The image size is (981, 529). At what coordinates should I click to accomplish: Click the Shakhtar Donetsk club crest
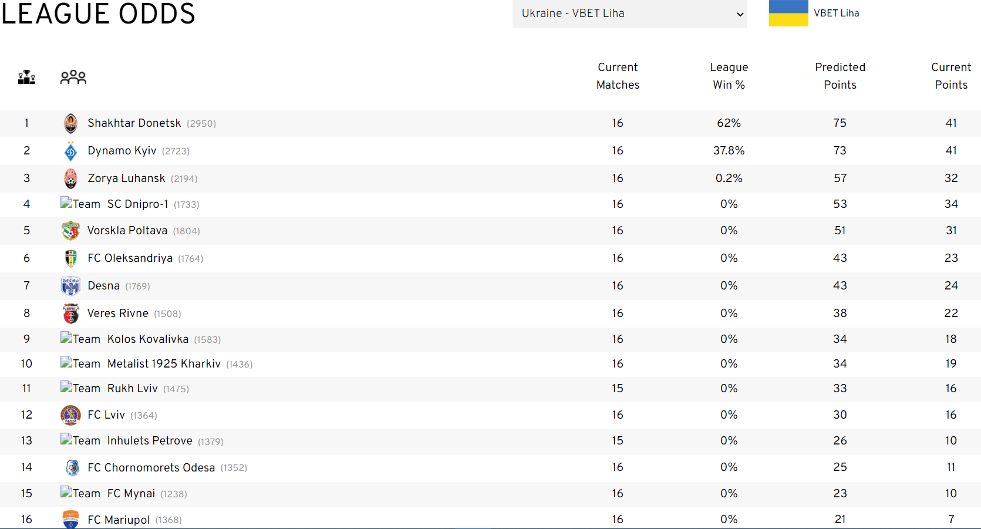click(70, 123)
